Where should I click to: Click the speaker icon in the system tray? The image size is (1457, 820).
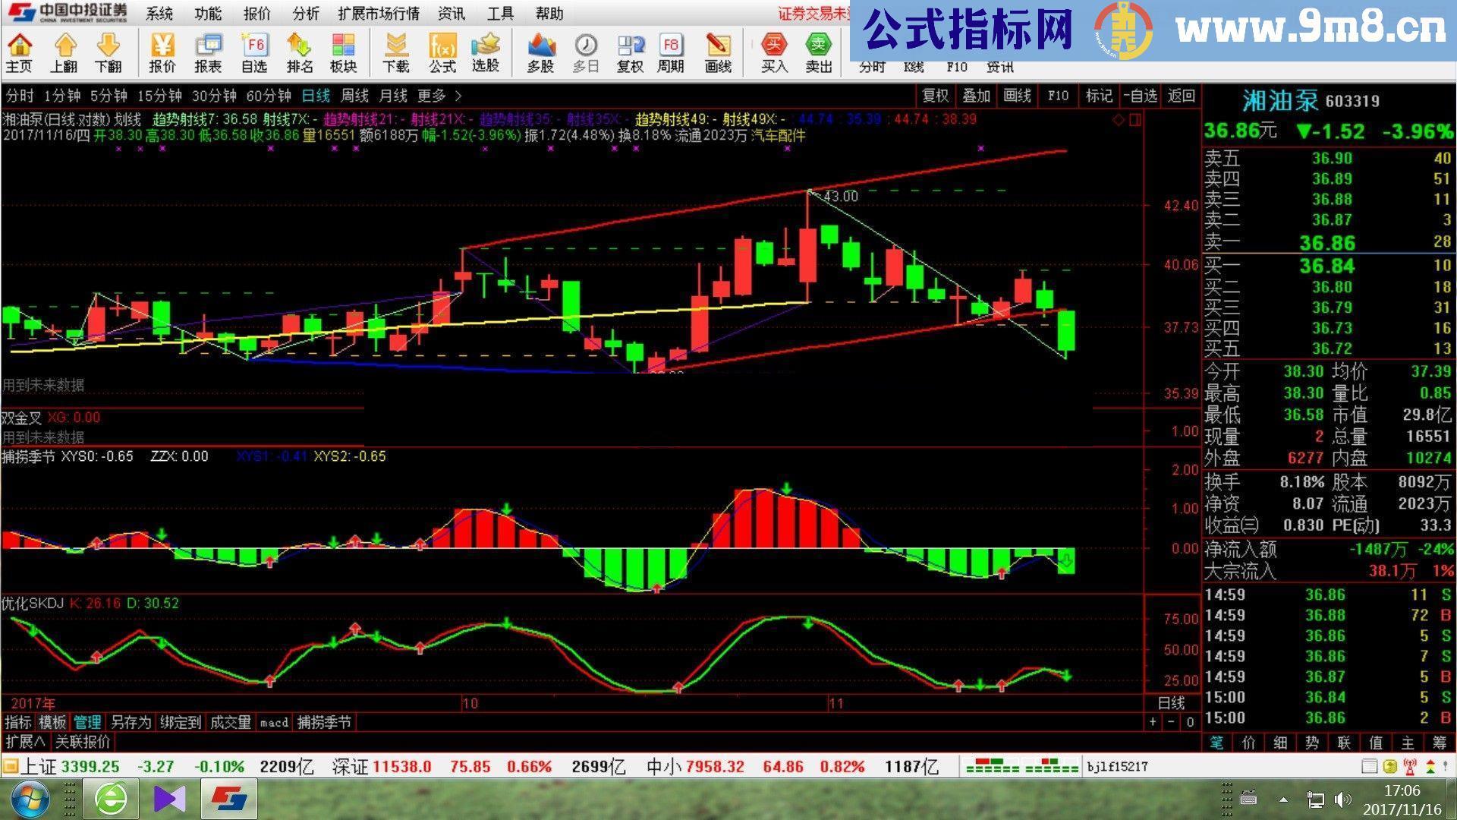pos(1342,799)
